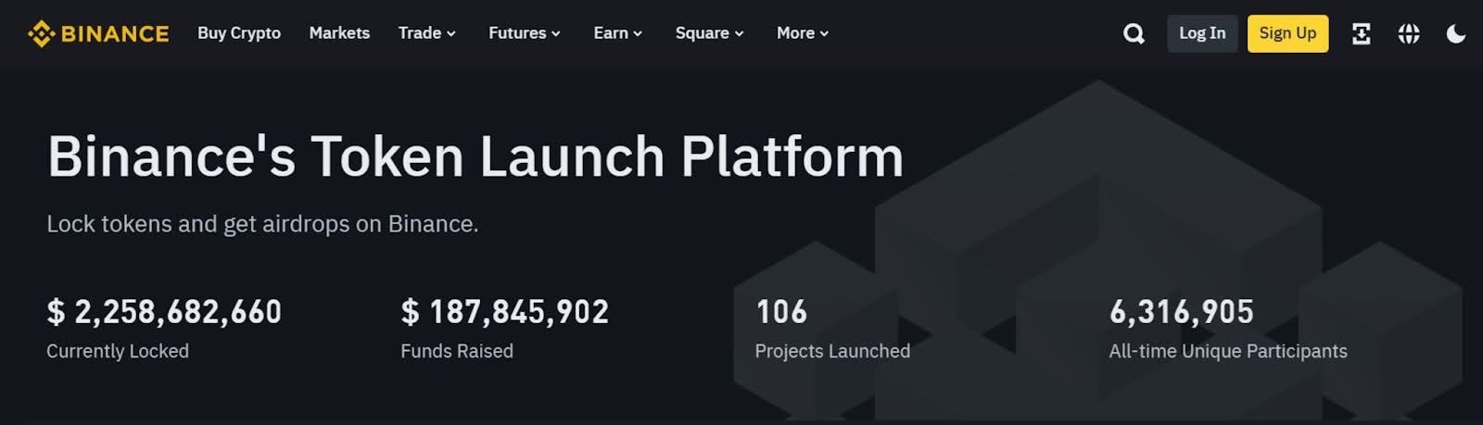Expand the Earn dropdown menu
The width and height of the screenshot is (1483, 425).
coord(618,33)
